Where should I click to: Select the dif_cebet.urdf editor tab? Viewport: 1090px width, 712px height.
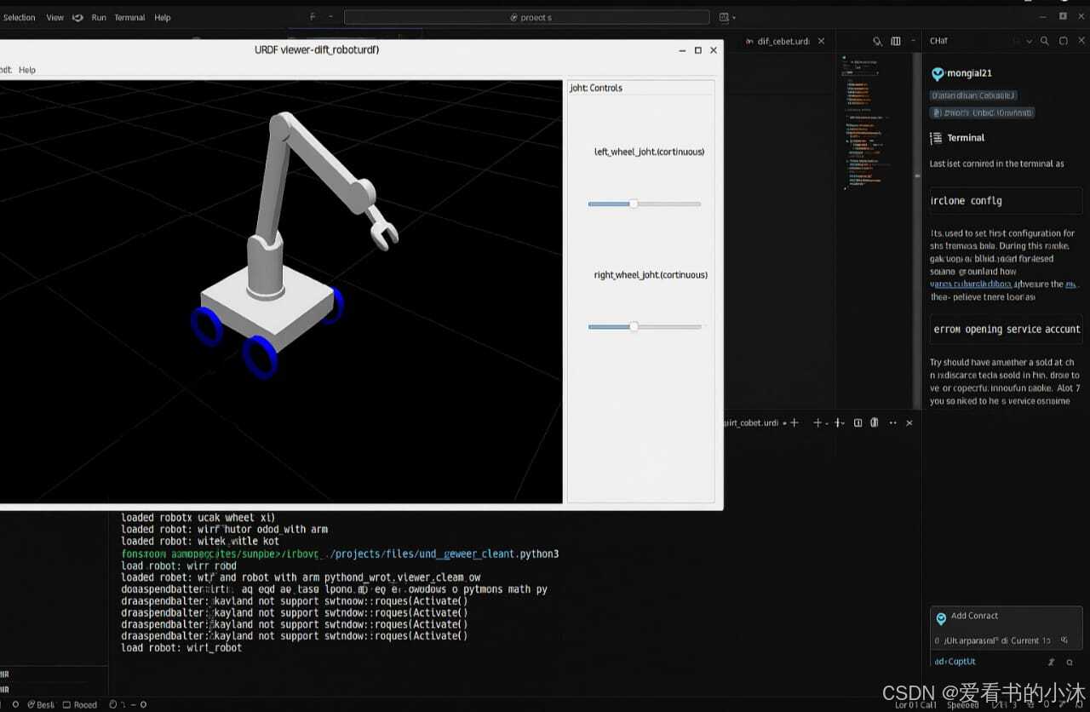pos(783,41)
